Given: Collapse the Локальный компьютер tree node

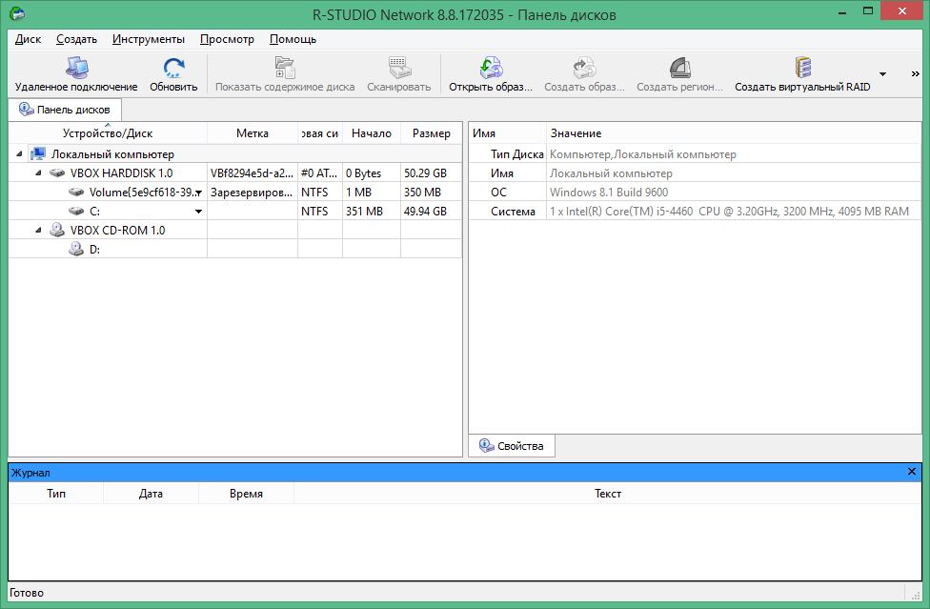Looking at the screenshot, I should (x=19, y=154).
